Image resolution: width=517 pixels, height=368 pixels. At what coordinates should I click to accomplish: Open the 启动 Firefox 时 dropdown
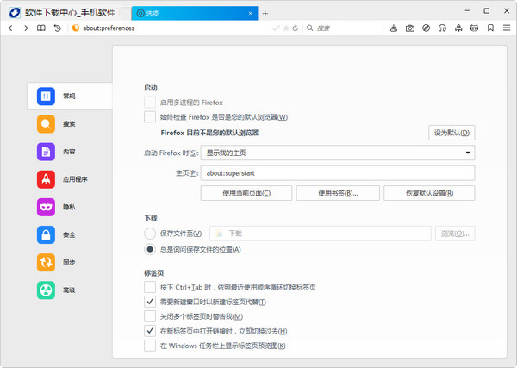[338, 153]
